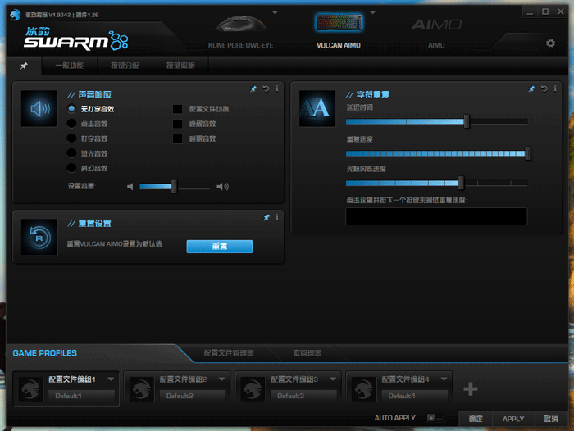Click the reset arrow in 声音响应 panel
This screenshot has height=431, width=574.
pyautogui.click(x=266, y=88)
